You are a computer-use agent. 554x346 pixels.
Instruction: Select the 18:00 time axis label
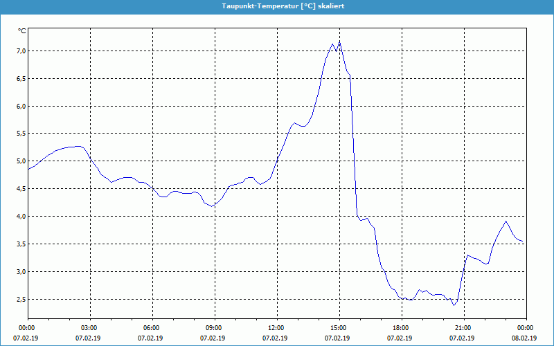[400, 328]
